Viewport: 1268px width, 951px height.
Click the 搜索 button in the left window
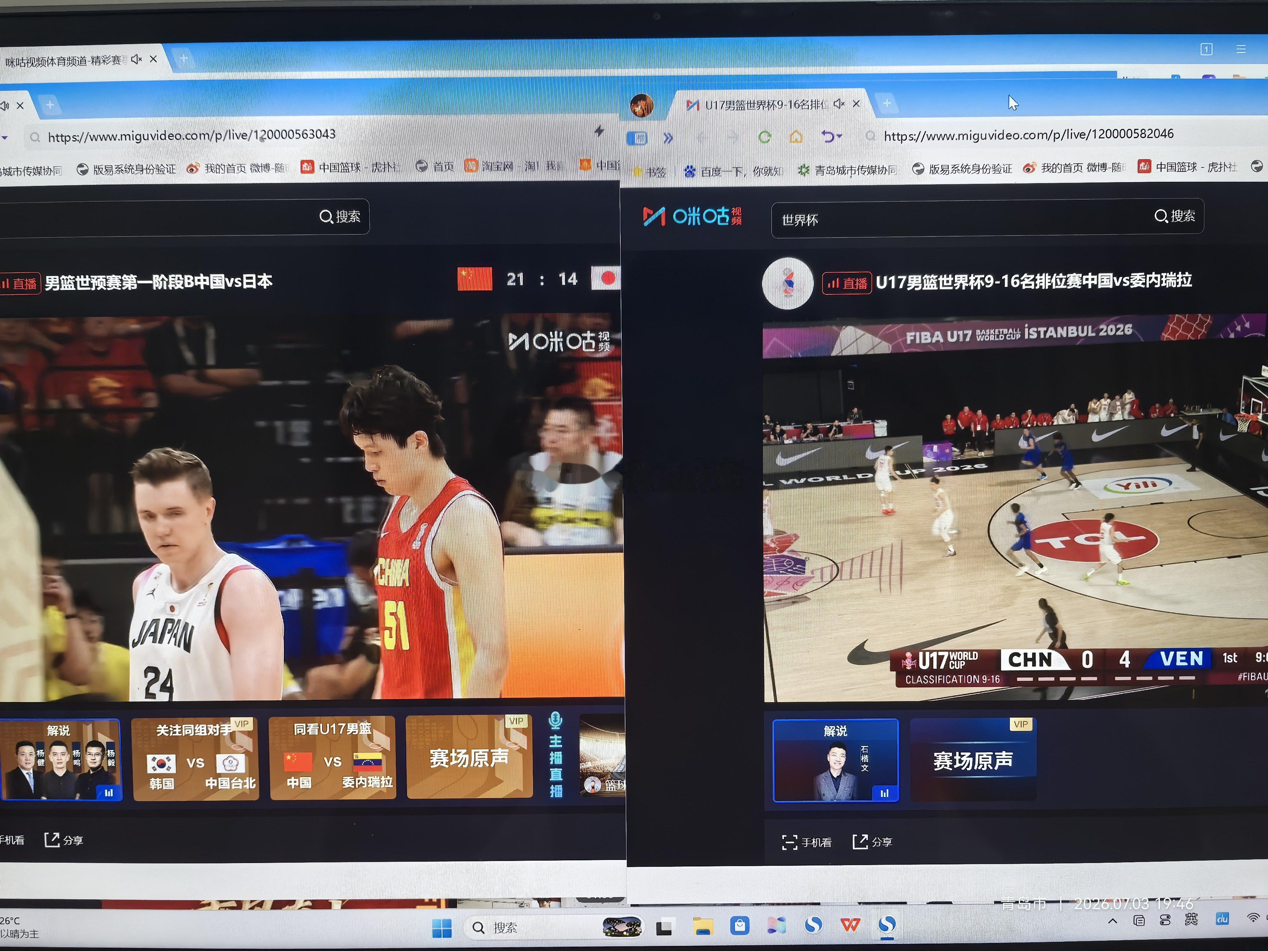[340, 217]
